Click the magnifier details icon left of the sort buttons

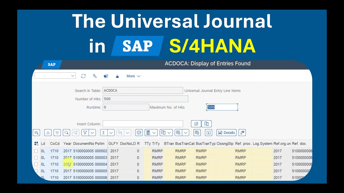tap(37, 132)
